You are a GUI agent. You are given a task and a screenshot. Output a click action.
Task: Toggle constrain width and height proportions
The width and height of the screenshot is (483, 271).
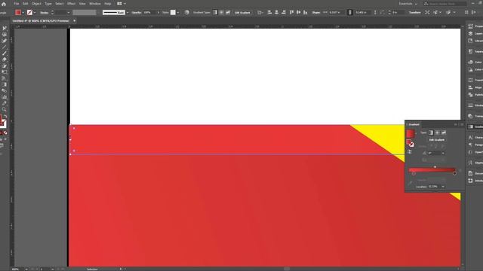pyautogui.click(x=350, y=13)
